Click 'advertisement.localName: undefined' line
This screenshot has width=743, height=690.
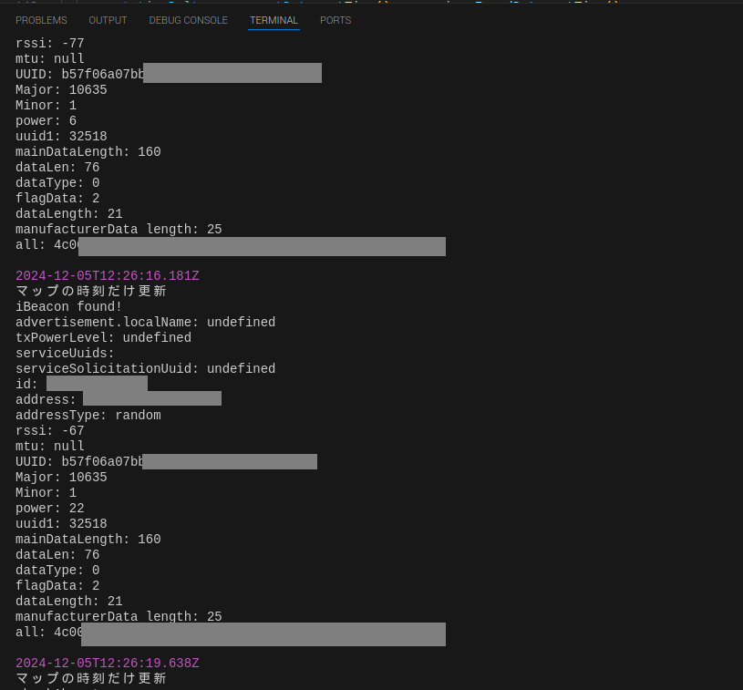[x=146, y=323]
